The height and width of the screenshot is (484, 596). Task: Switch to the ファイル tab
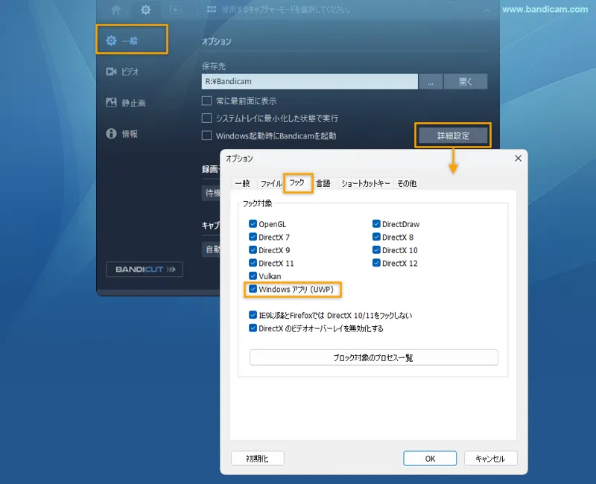(271, 183)
